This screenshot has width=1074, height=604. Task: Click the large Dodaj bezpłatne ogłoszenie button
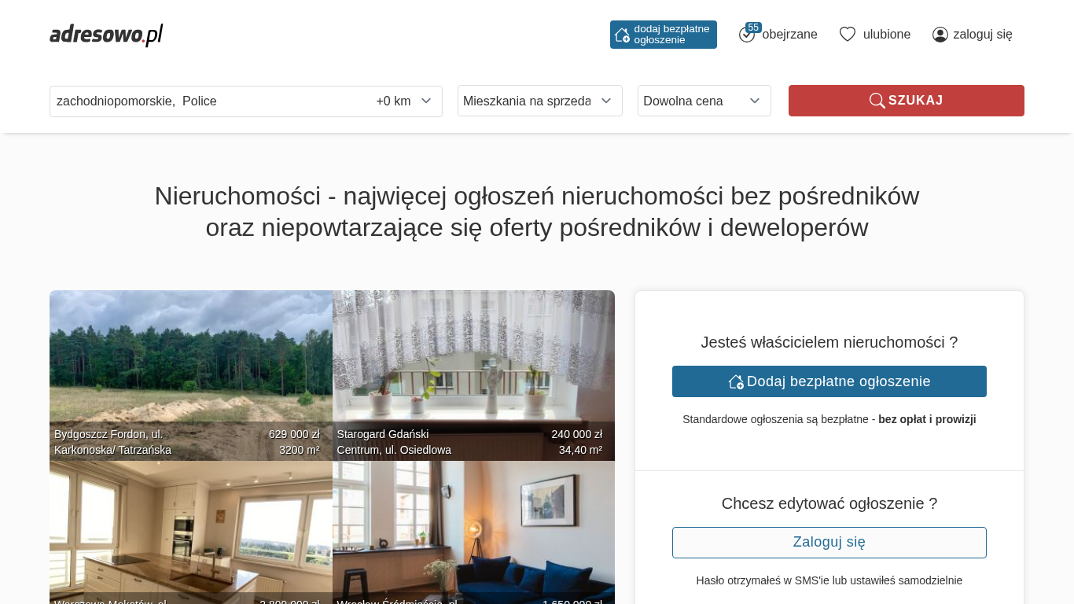click(x=829, y=381)
